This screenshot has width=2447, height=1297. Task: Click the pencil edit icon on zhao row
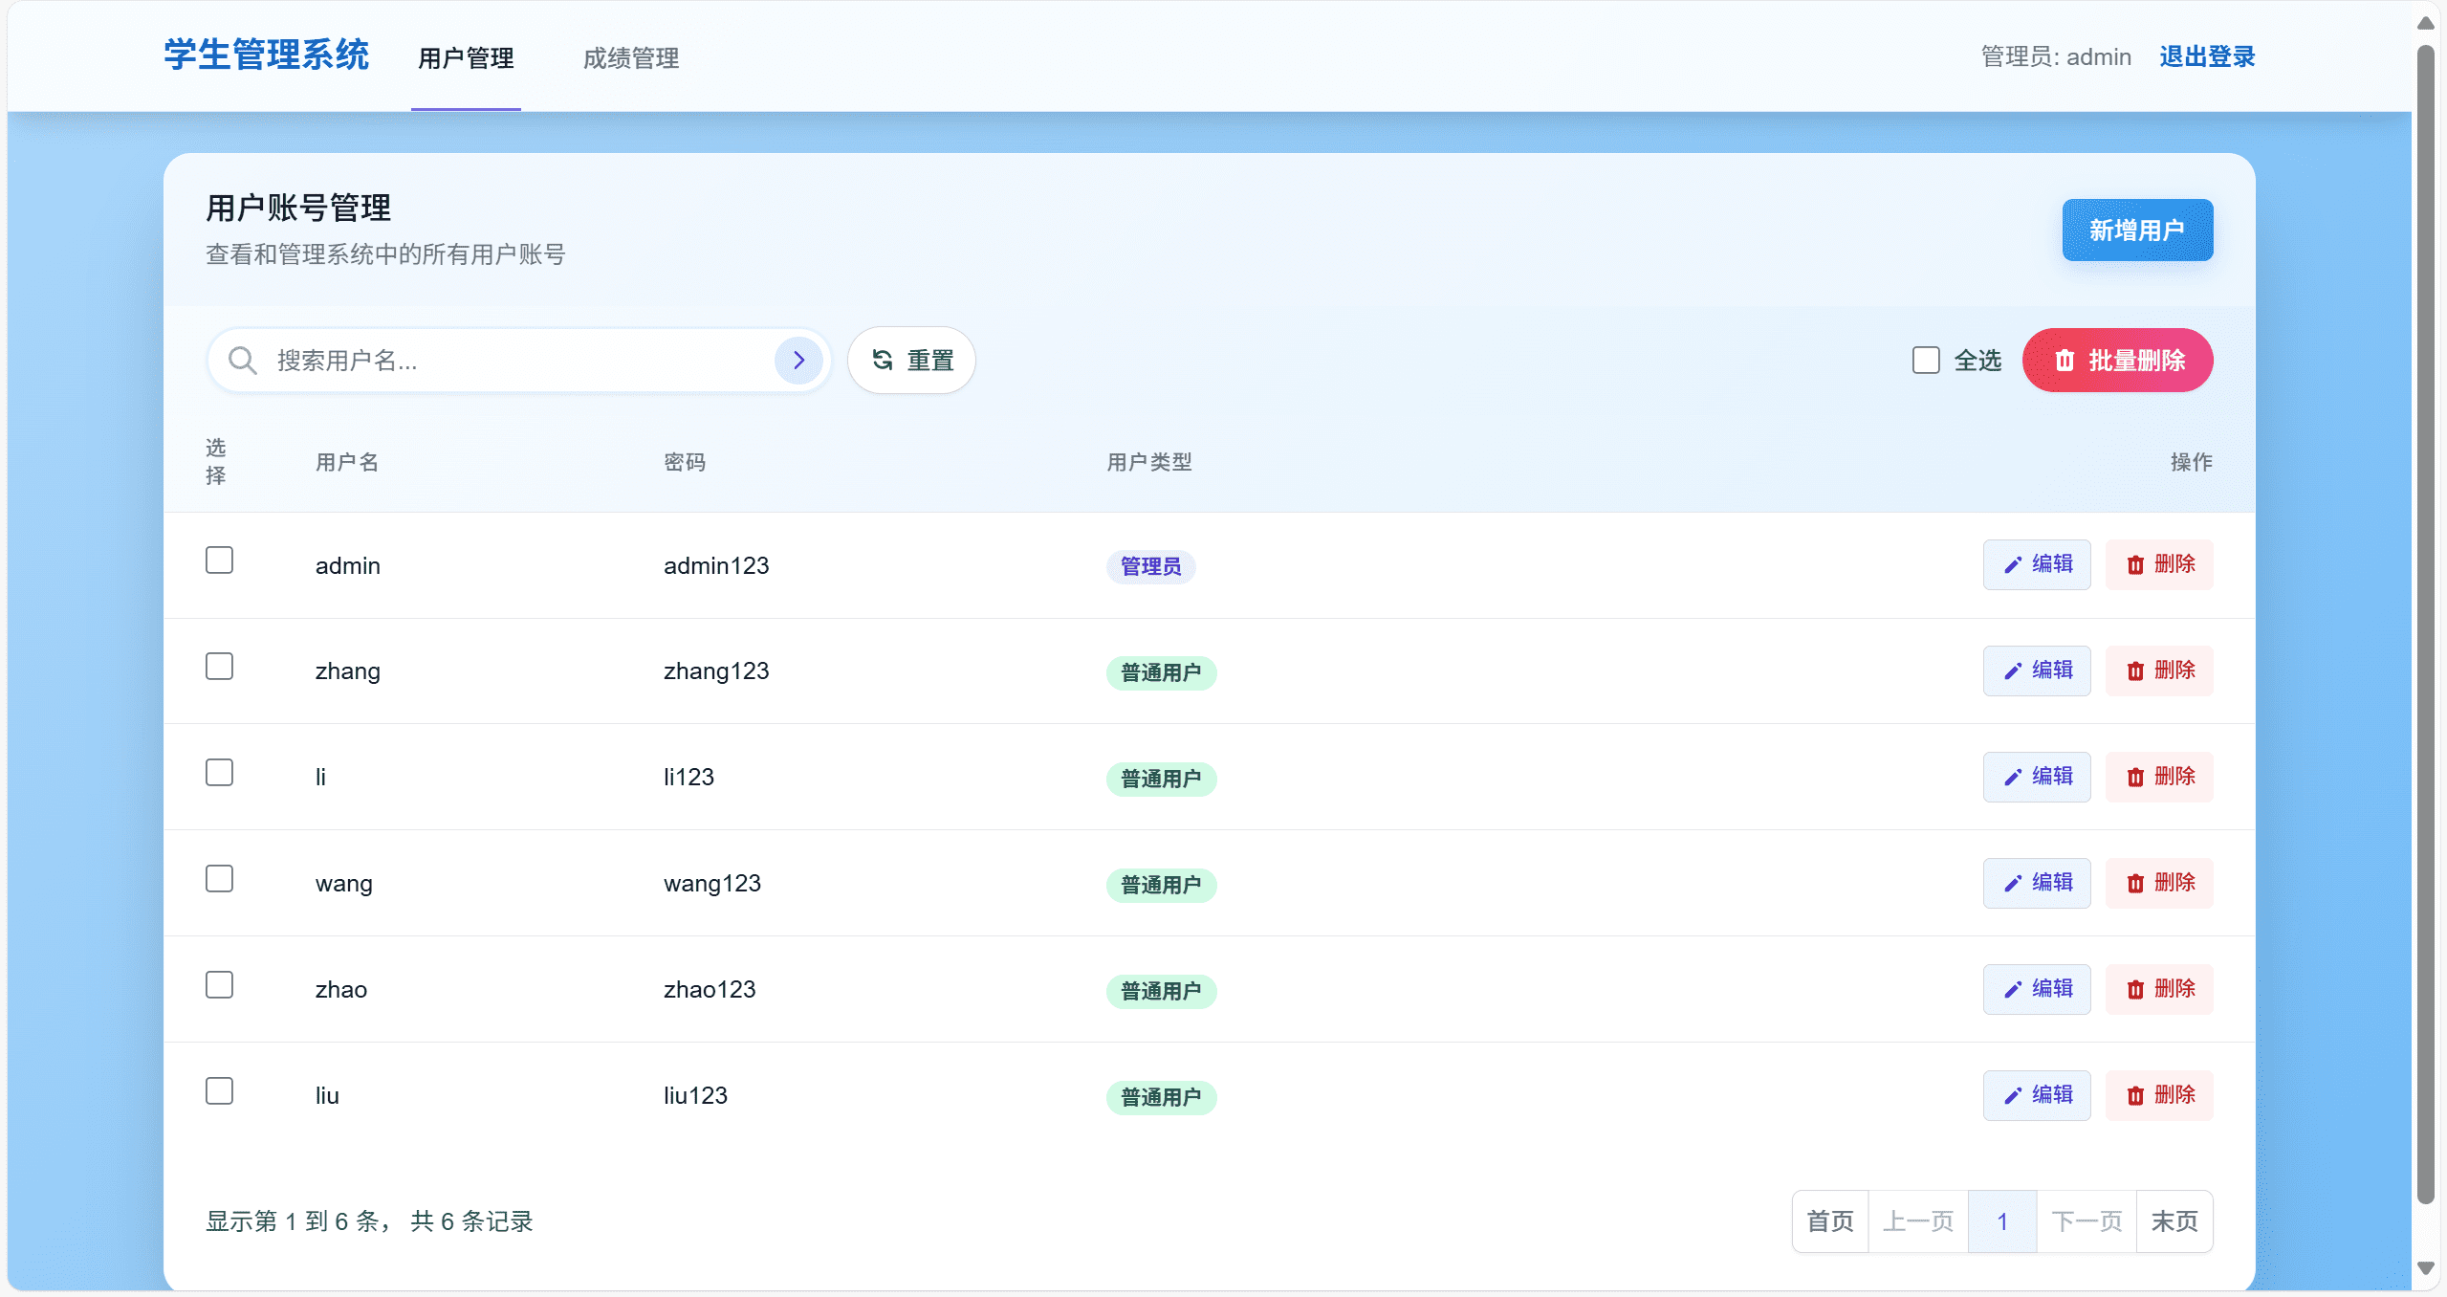(x=2013, y=989)
